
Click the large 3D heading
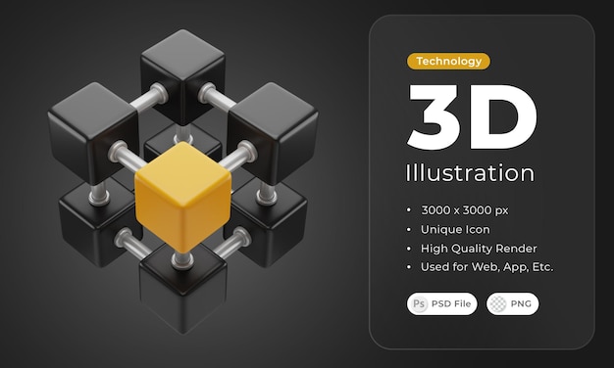(x=472, y=116)
